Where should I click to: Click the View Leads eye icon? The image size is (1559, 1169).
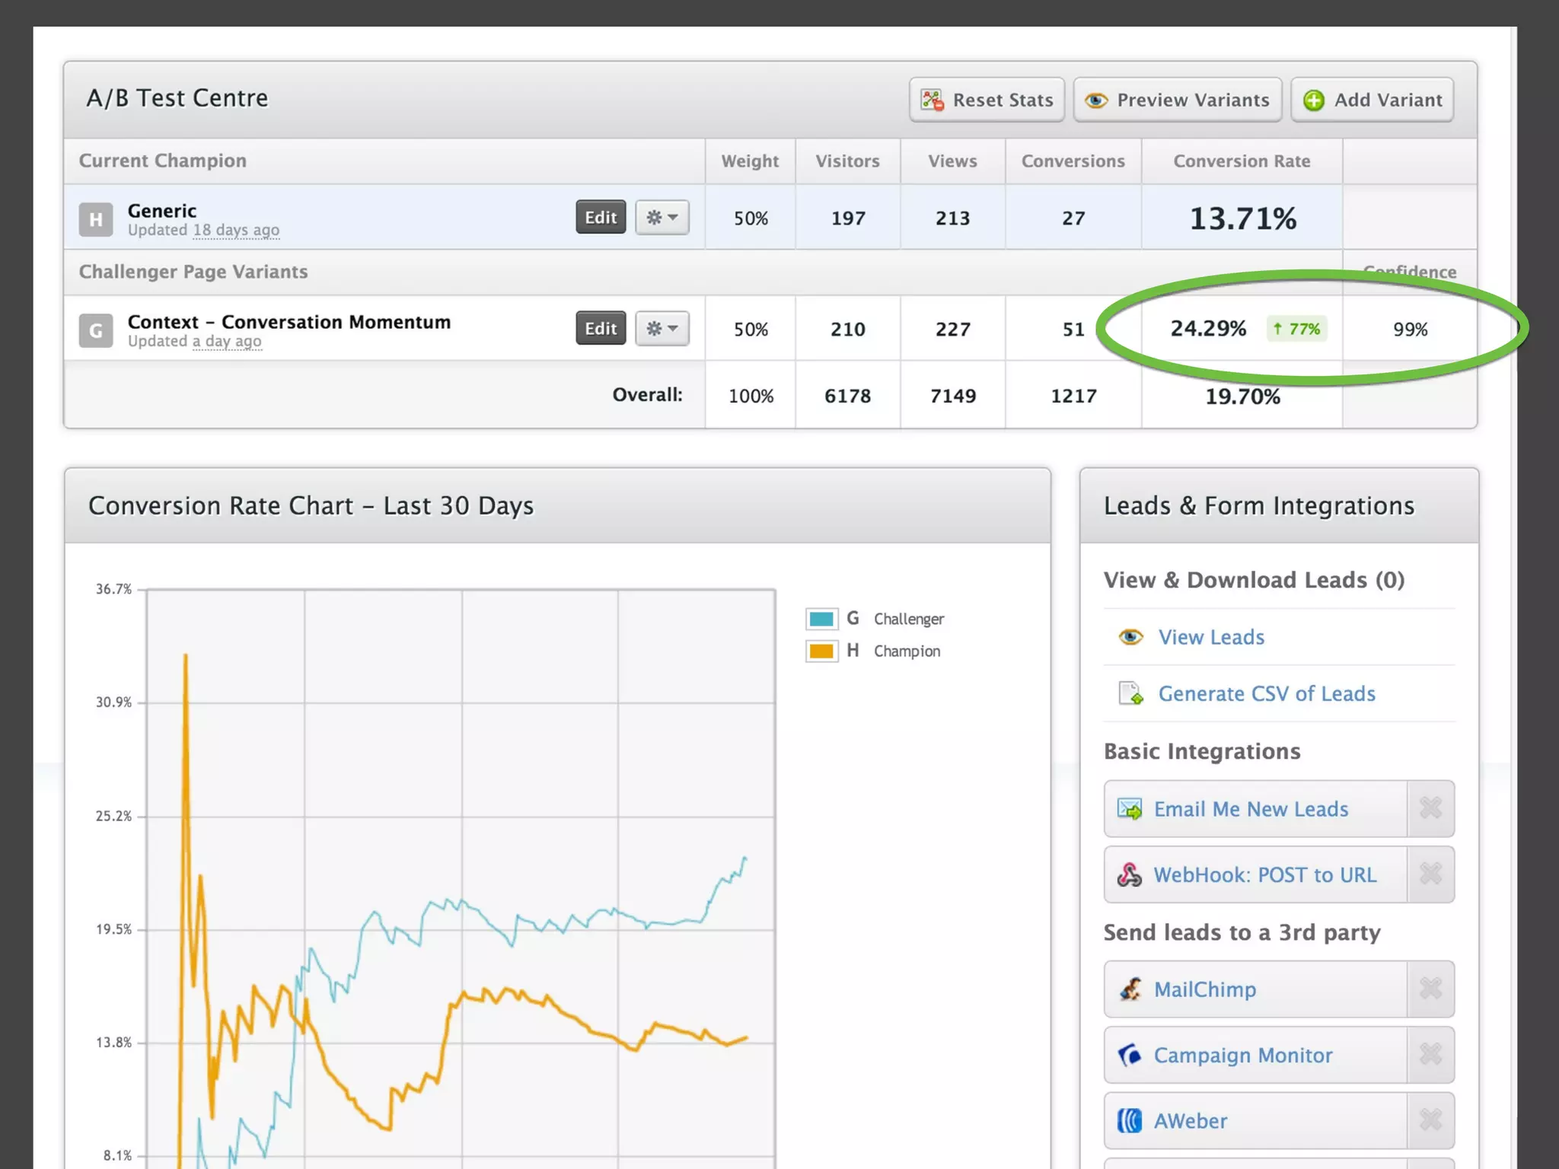coord(1130,637)
